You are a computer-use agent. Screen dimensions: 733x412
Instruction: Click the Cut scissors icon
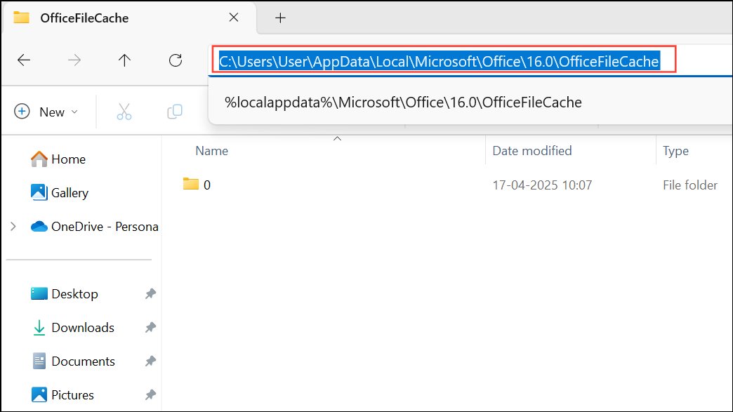click(124, 112)
